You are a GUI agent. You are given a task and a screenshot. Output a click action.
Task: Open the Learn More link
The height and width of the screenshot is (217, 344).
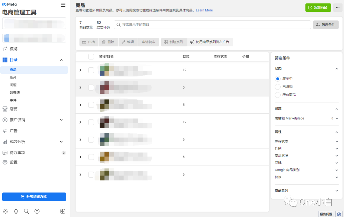[x=204, y=10]
